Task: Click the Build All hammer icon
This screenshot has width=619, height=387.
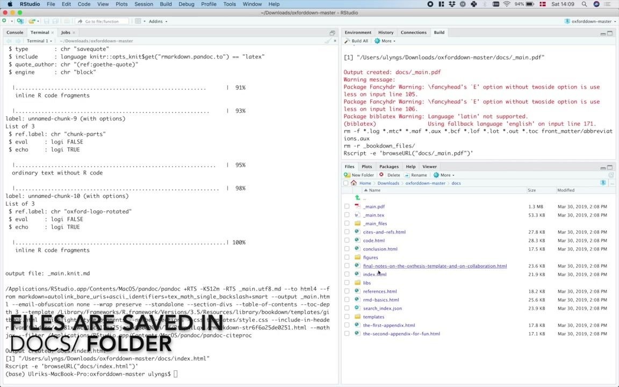Action: pos(347,41)
